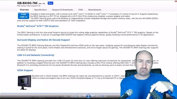
Task: Switch to the Specification tab
Action: coord(40,10)
